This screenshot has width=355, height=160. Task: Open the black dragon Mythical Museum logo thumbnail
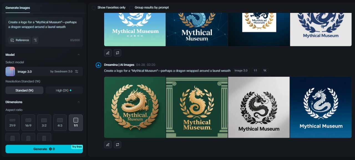click(259, 107)
